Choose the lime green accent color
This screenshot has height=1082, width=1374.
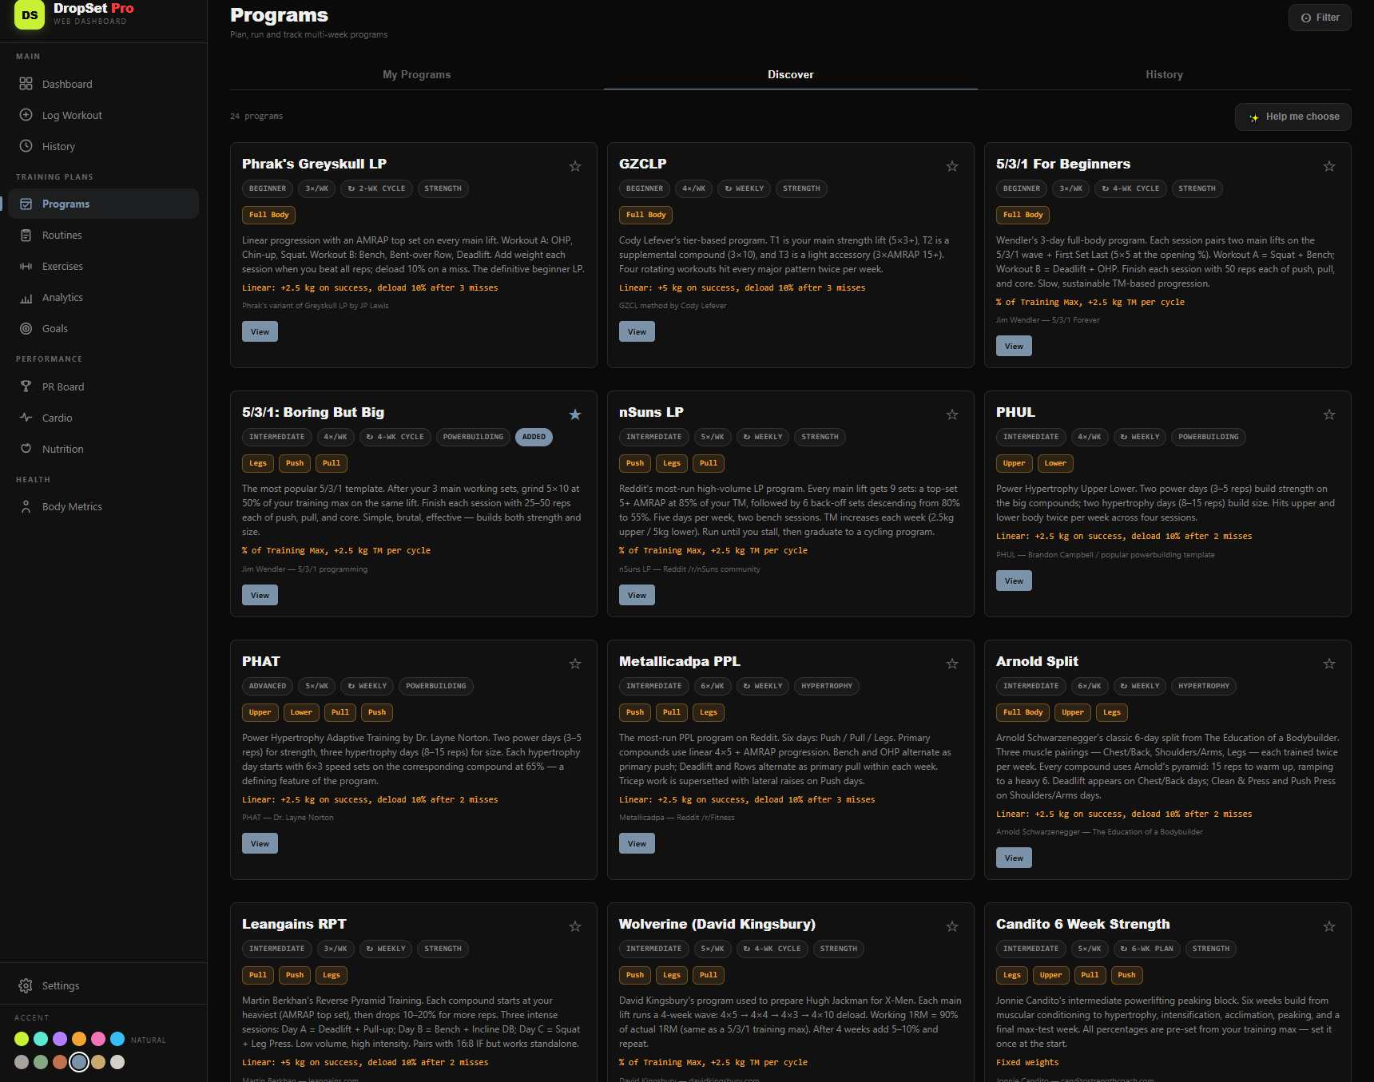click(x=22, y=1039)
